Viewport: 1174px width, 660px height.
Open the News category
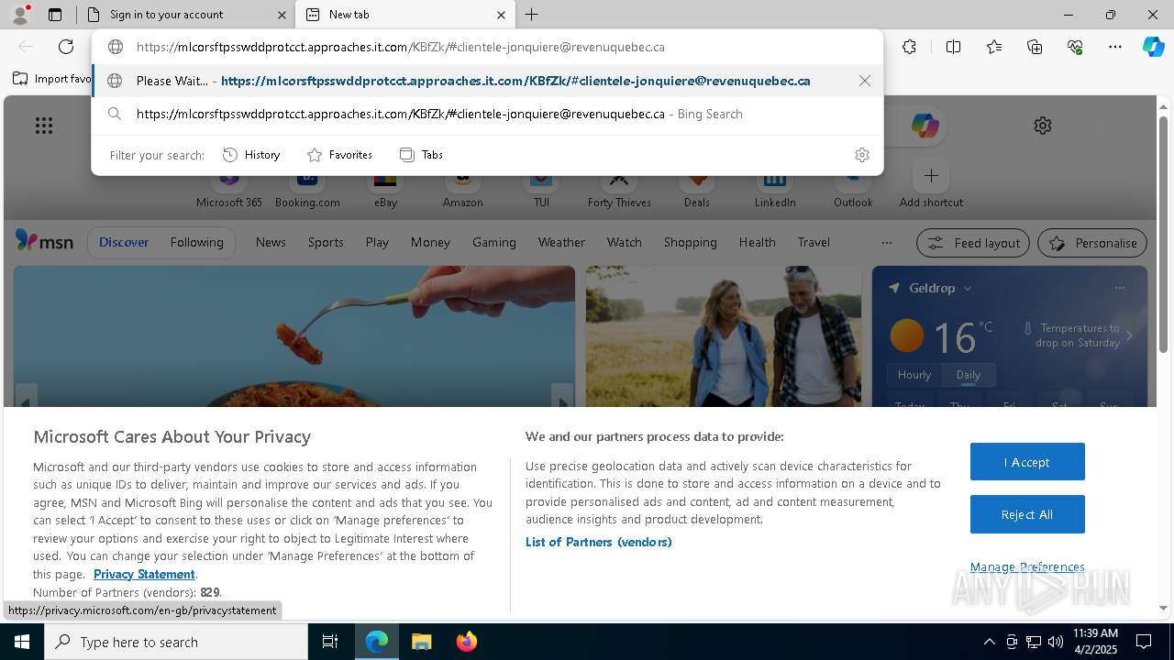[x=271, y=242]
